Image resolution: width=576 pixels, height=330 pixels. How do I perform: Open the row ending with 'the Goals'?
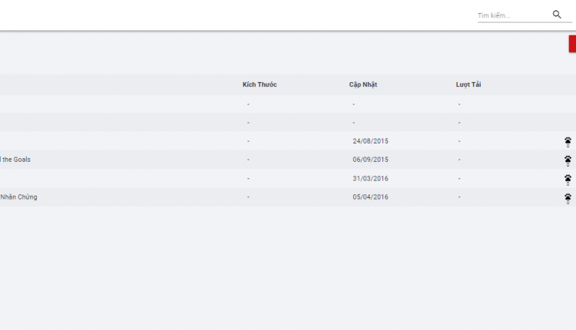(x=288, y=160)
